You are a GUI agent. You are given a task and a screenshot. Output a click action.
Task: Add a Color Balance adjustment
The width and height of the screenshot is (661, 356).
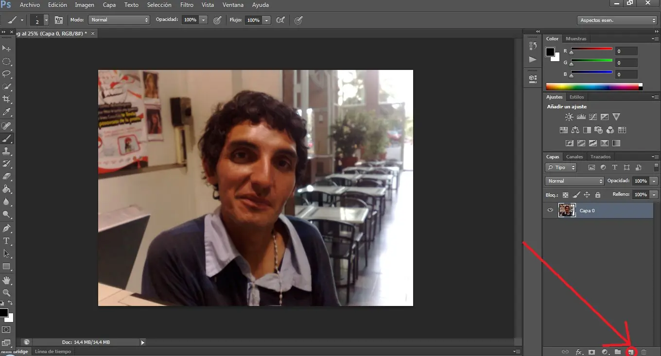click(x=575, y=130)
